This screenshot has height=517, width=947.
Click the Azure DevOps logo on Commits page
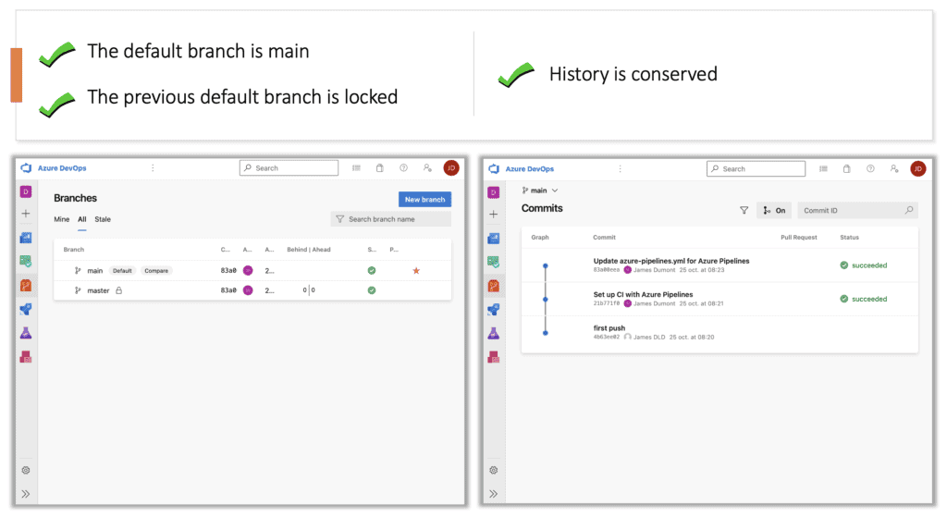click(x=493, y=168)
